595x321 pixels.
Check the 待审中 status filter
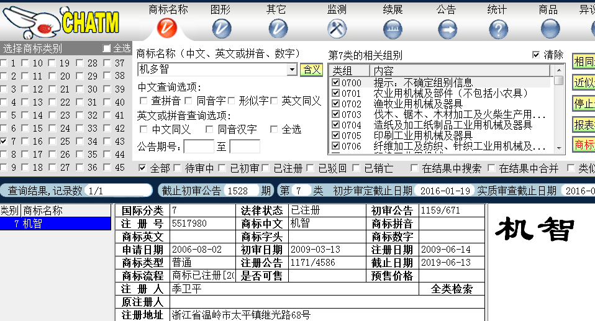[177, 168]
